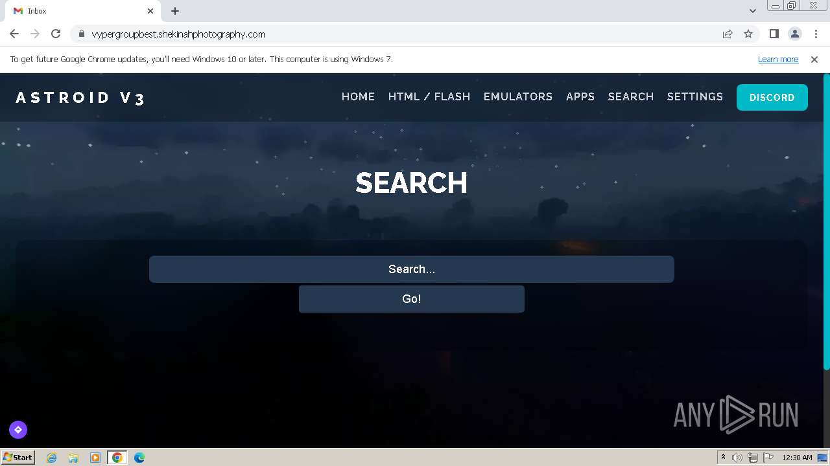Screen dimensions: 830x466
Task: Click the browser forward arrow
Action: tap(35, 34)
